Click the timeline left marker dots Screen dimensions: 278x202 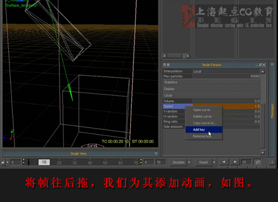[24, 161]
